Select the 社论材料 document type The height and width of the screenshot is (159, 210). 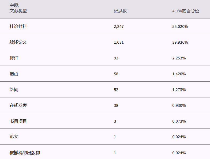pyautogui.click(x=18, y=26)
